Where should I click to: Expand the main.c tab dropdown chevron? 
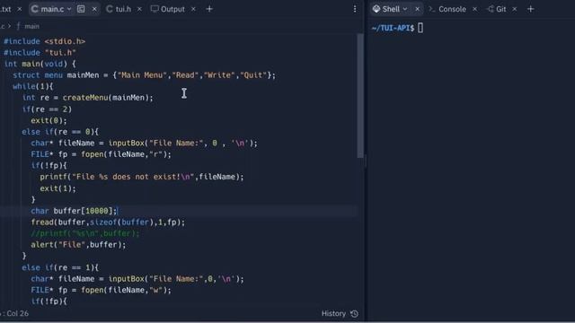click(x=69, y=9)
